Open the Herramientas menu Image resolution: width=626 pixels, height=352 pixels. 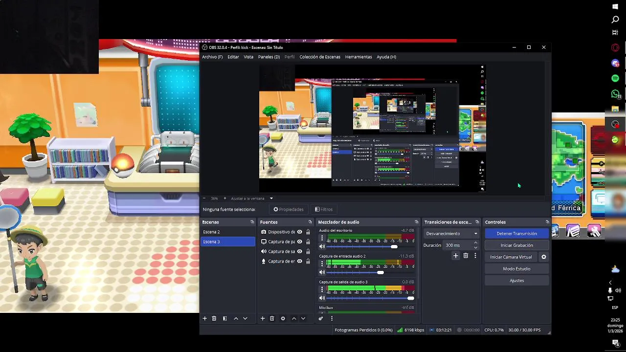point(358,57)
